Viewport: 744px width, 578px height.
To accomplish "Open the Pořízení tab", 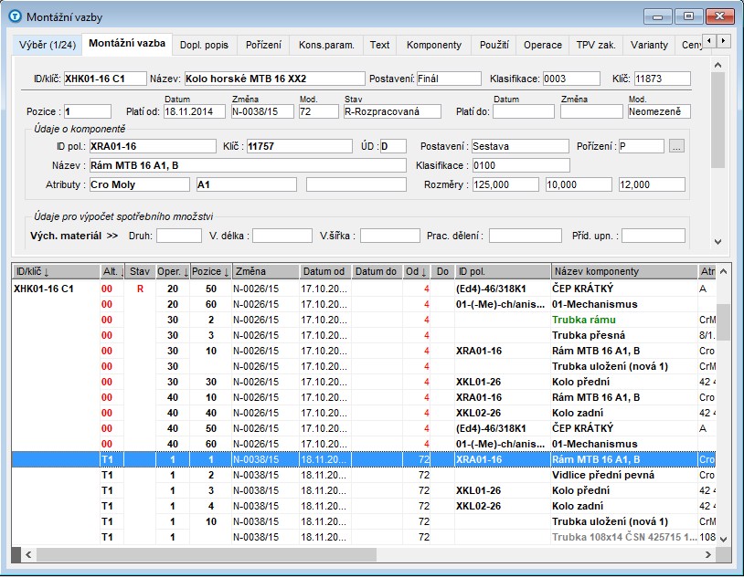I will (263, 45).
